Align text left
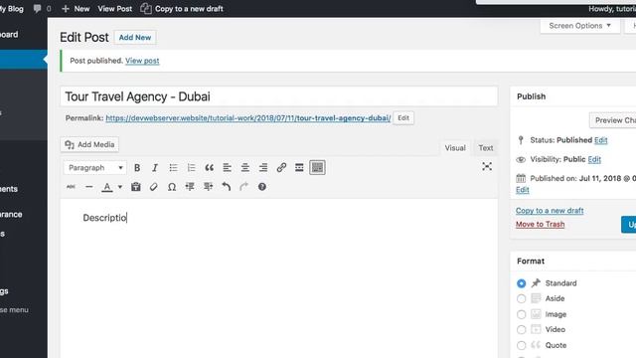This screenshot has width=636, height=358. (228, 168)
